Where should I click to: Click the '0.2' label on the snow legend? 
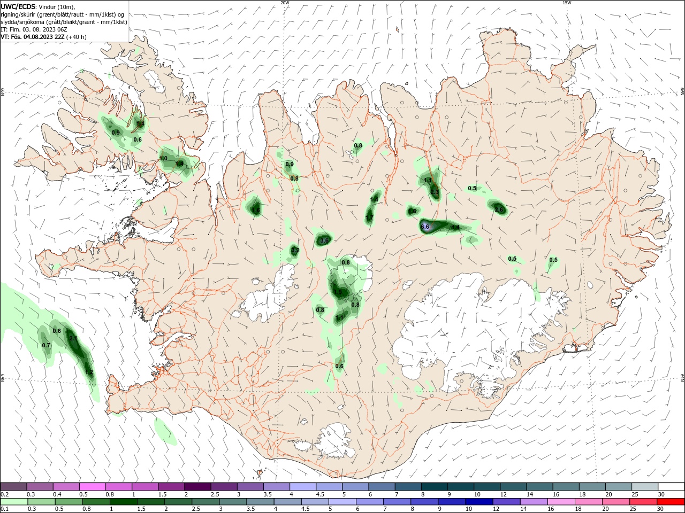[4, 494]
